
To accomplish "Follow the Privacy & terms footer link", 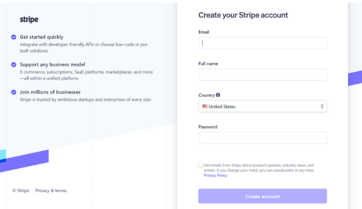I will click(51, 191).
